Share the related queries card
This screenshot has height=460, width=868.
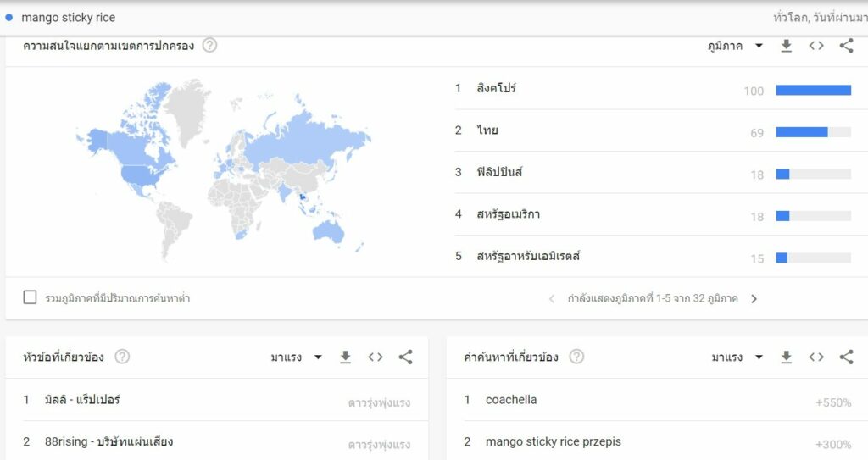pos(846,357)
